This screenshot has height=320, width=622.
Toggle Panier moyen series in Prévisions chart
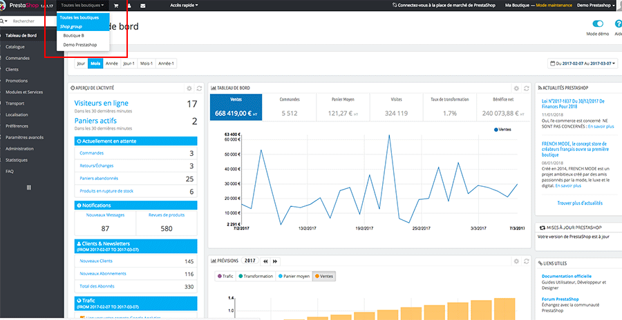click(x=294, y=276)
